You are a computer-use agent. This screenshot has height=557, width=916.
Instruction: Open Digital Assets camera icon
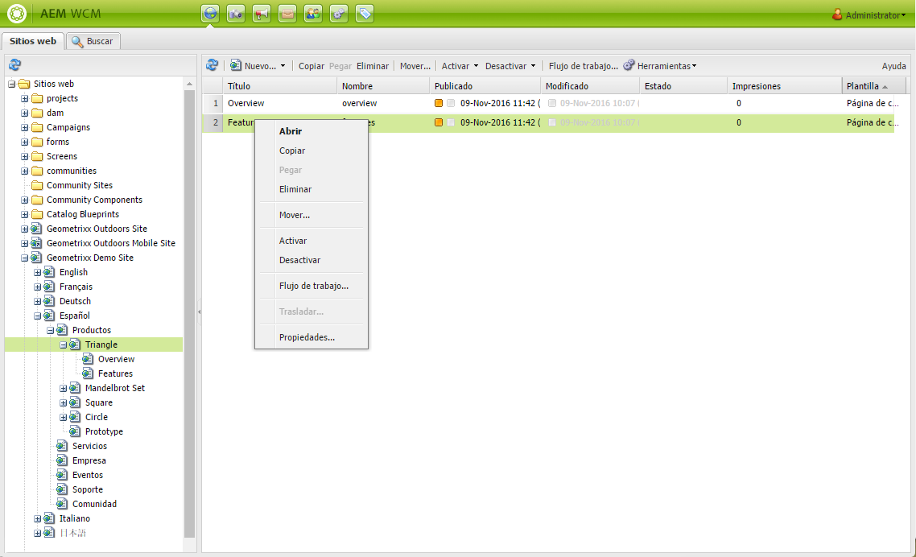[236, 14]
